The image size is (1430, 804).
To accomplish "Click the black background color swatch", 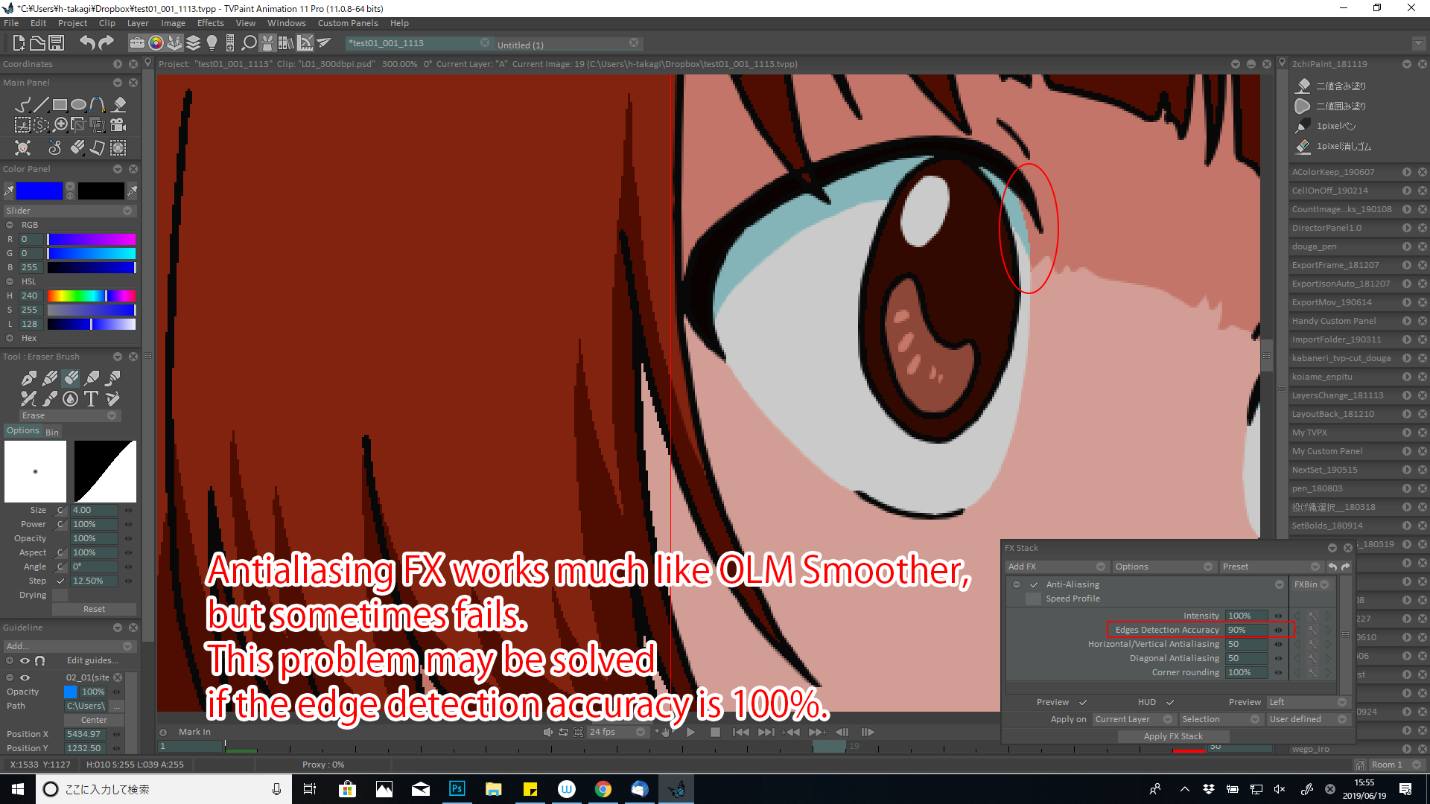I will [x=101, y=191].
